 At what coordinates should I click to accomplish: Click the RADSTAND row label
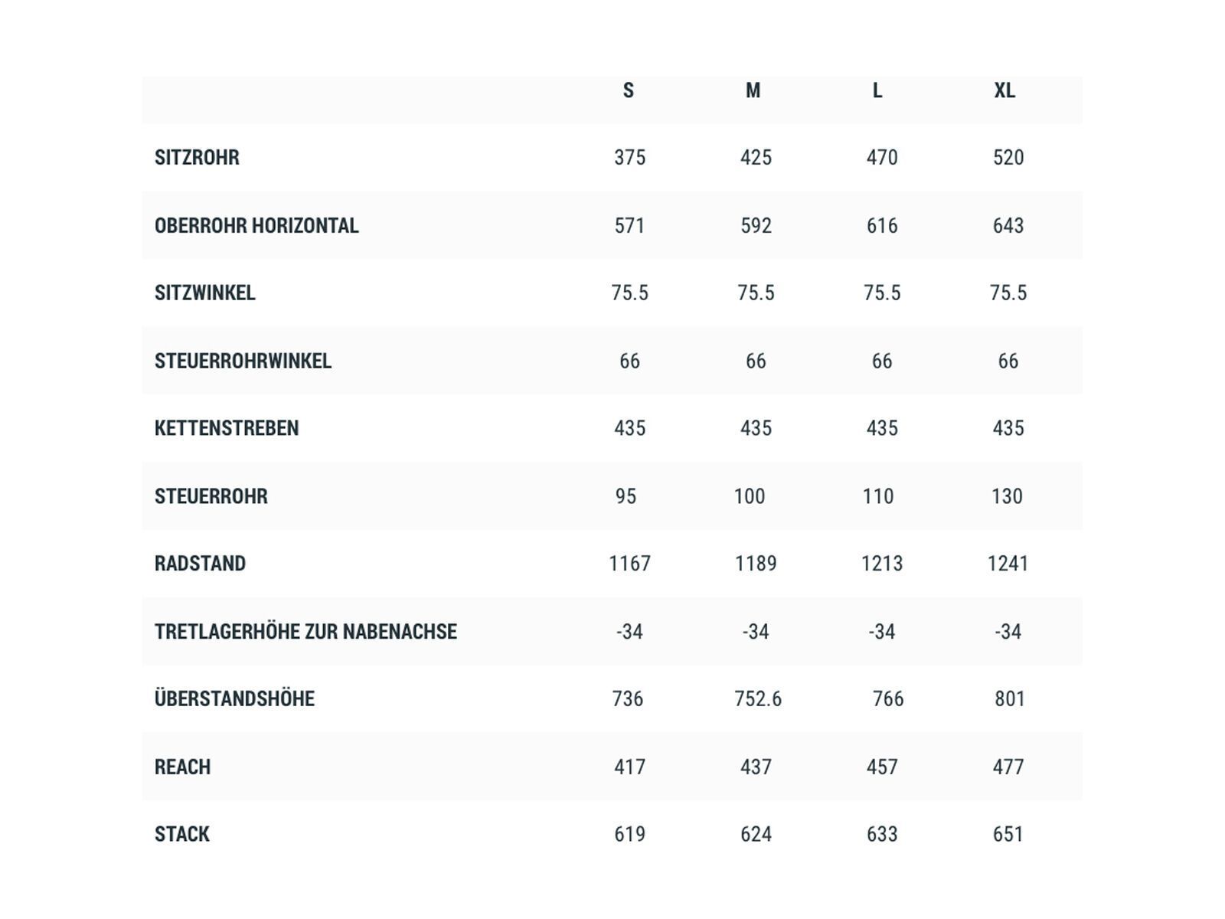pyautogui.click(x=200, y=564)
